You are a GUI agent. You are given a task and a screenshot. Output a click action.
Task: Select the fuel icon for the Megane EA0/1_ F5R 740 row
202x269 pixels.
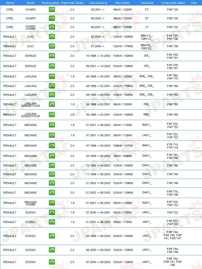pyautogui.click(x=52, y=174)
